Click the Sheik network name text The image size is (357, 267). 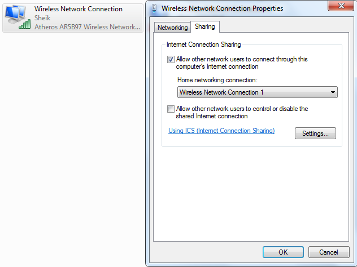click(x=43, y=17)
